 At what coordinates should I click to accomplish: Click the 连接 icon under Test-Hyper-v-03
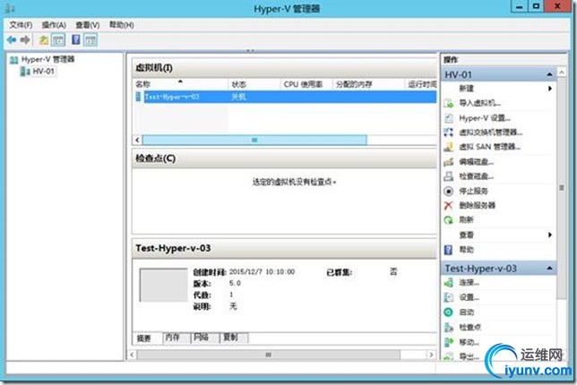(x=449, y=283)
